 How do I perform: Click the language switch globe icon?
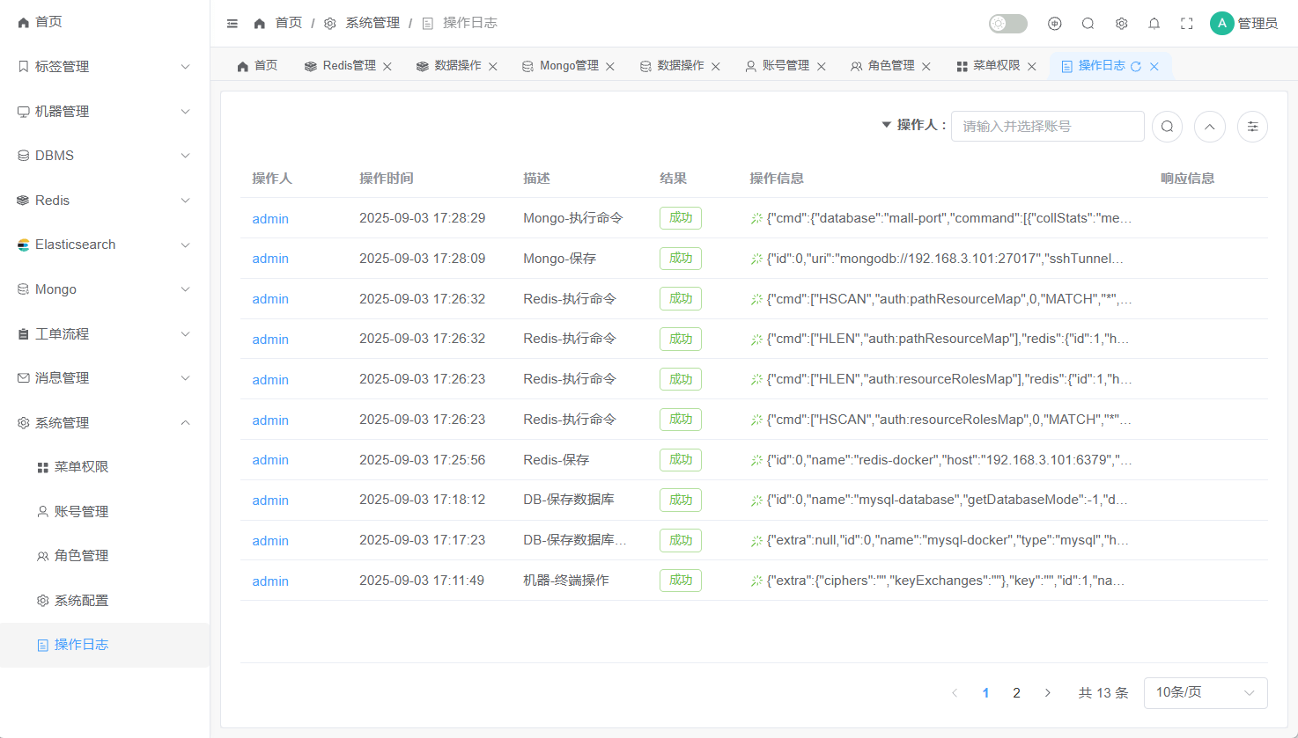tap(1054, 24)
